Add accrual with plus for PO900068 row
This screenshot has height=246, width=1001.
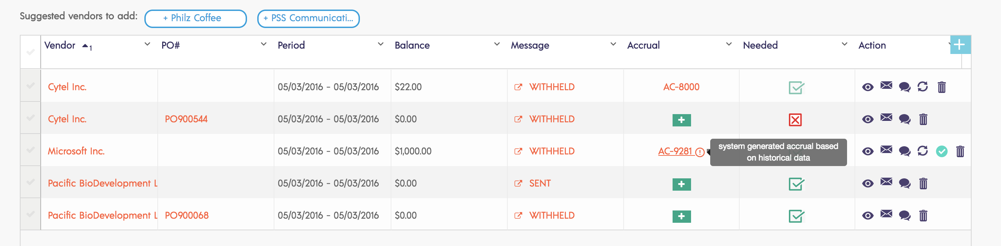681,216
